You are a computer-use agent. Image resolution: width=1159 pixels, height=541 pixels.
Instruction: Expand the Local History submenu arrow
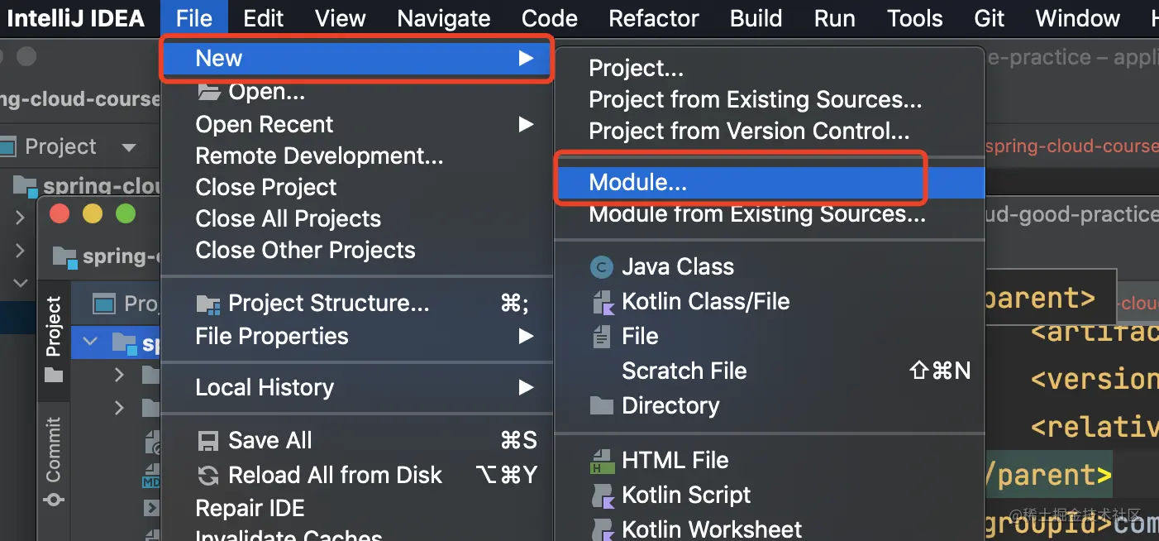[x=526, y=387]
